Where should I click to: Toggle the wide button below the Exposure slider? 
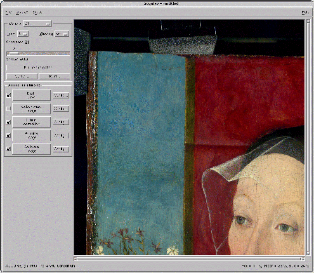[38, 67]
